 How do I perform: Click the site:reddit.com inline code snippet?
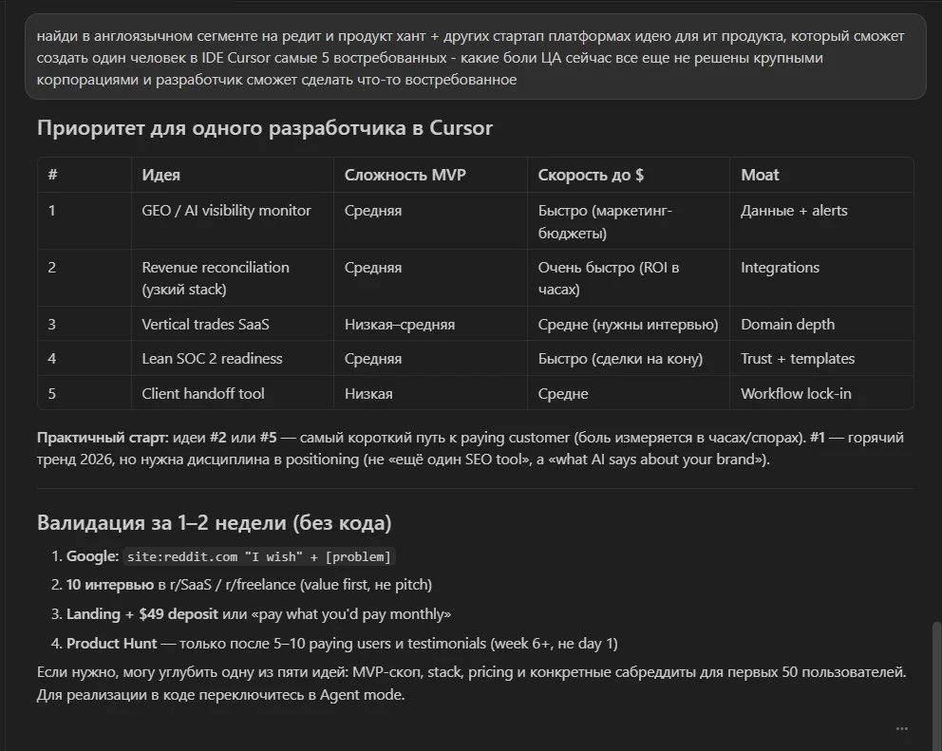coord(259,557)
